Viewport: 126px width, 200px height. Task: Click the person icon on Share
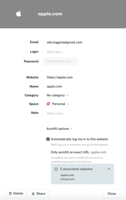click(x=33, y=194)
